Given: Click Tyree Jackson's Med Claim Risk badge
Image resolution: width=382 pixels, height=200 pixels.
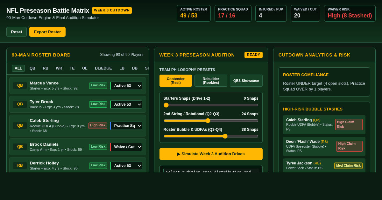Looking at the screenshot, I should click(x=348, y=166).
